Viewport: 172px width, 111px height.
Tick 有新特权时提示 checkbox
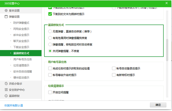114,75
